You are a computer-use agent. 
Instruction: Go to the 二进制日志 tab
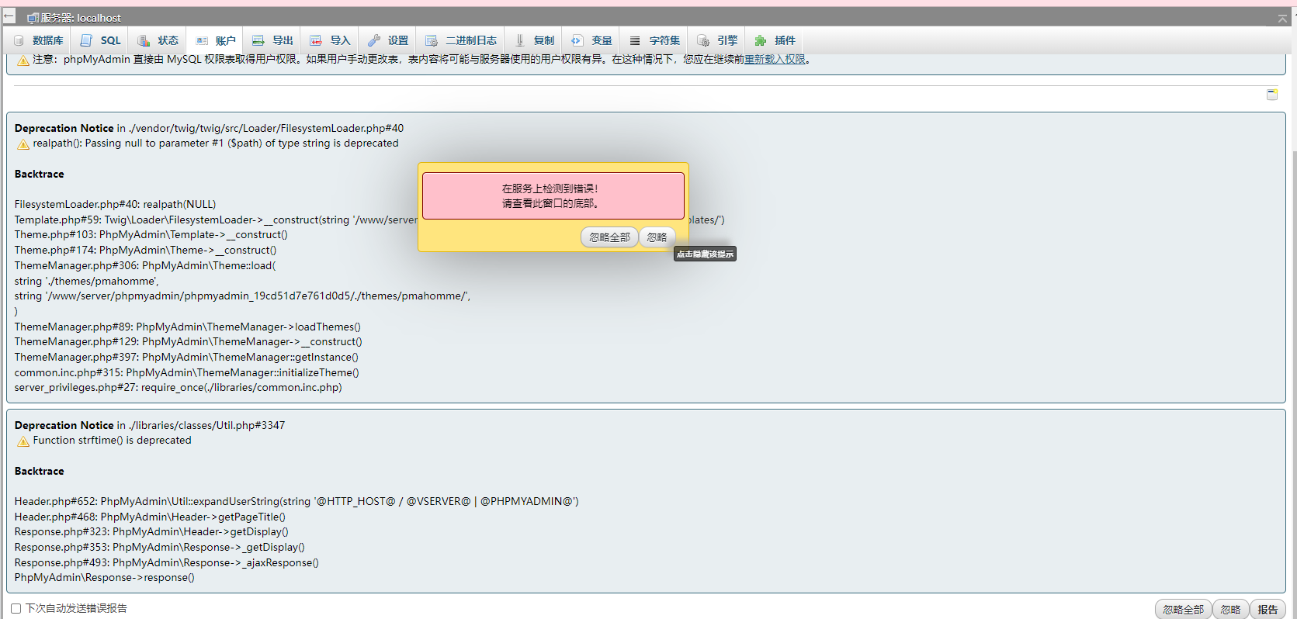[461, 40]
